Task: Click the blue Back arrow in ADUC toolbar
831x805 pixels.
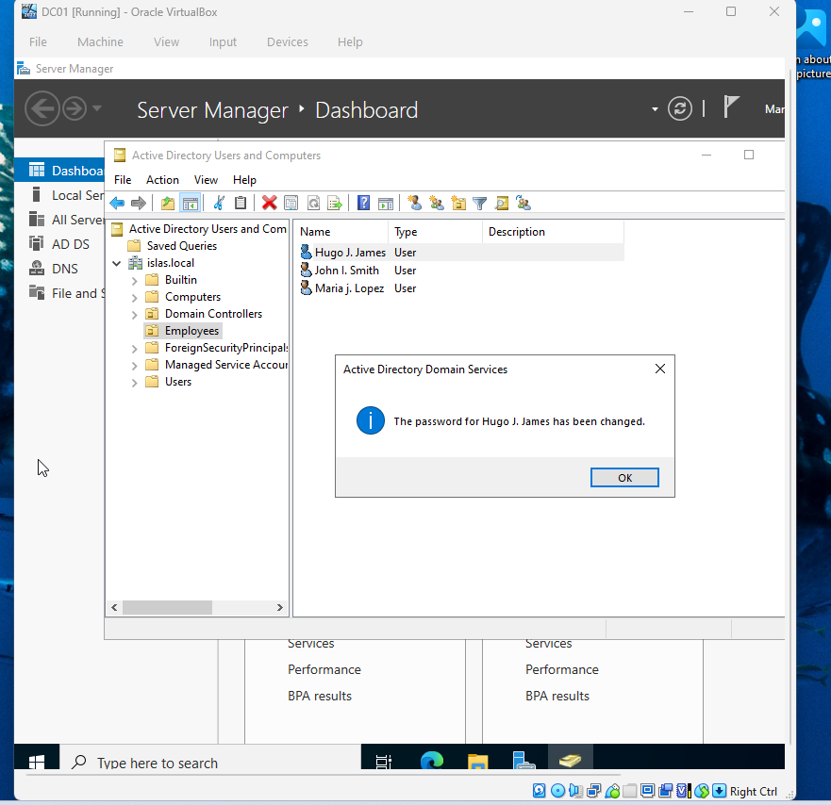Action: click(x=117, y=203)
